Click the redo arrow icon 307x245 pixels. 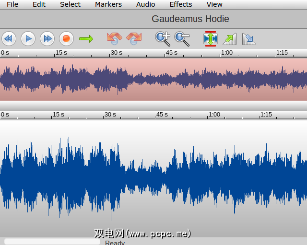pyautogui.click(x=134, y=38)
